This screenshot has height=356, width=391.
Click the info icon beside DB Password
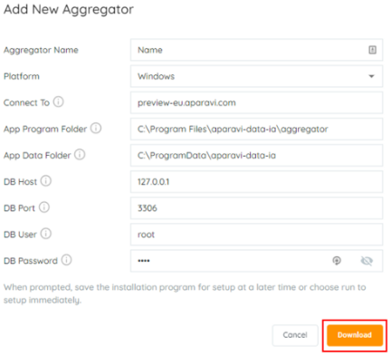[66, 260]
